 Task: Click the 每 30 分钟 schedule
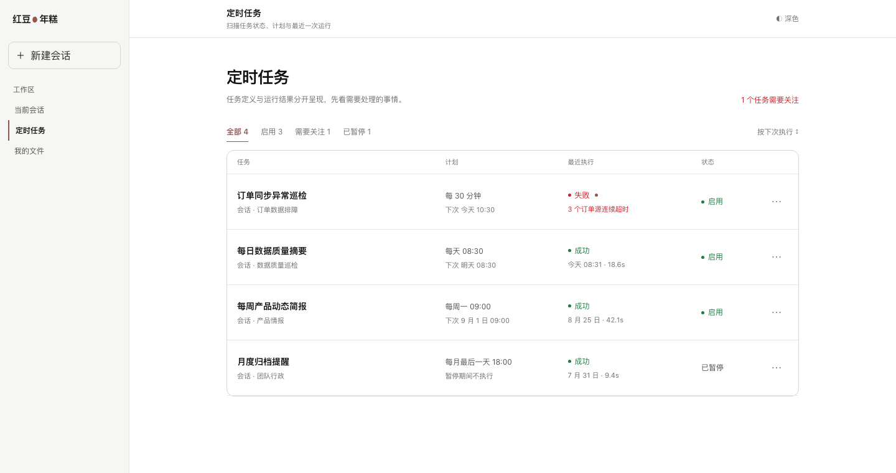tap(463, 196)
